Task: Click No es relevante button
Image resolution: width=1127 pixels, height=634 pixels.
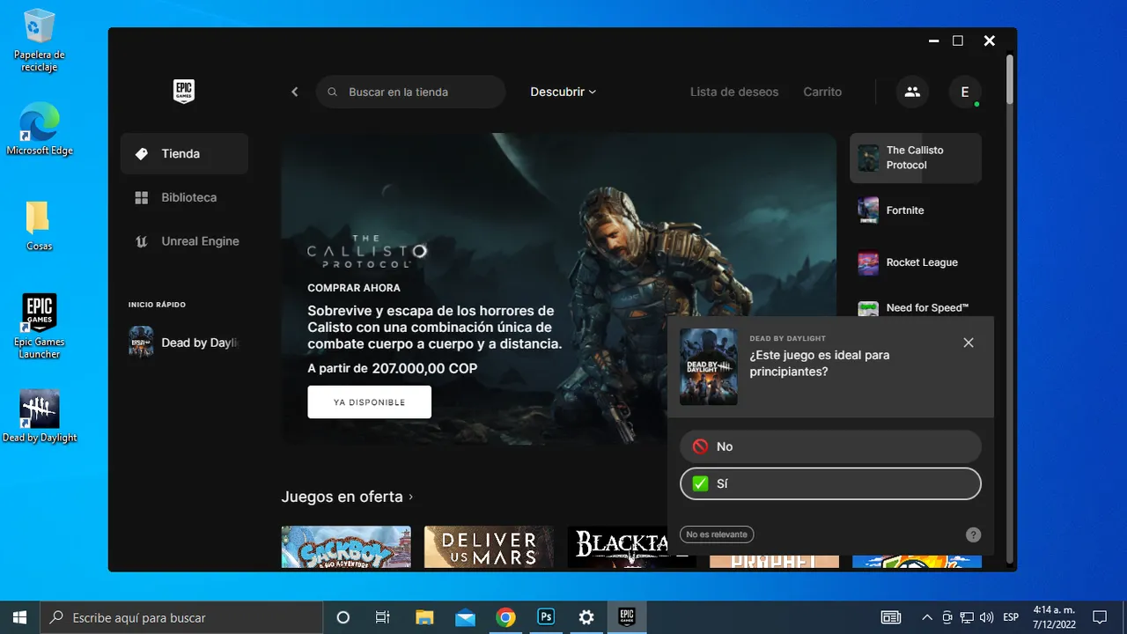Action: coord(717,534)
